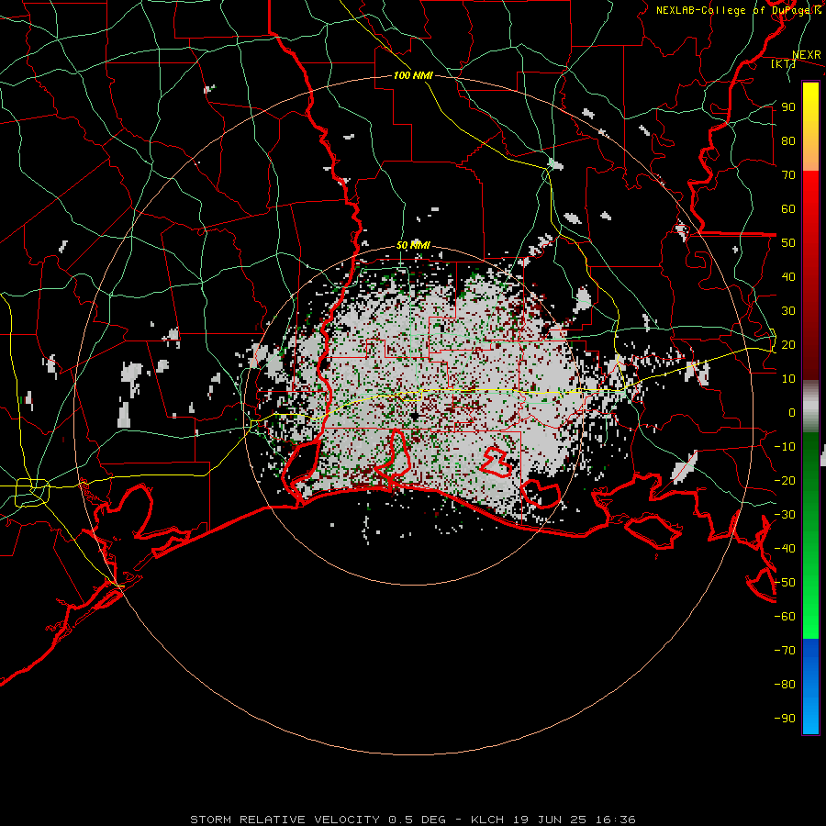Click the 50 value on the velocity scale

tap(788, 243)
